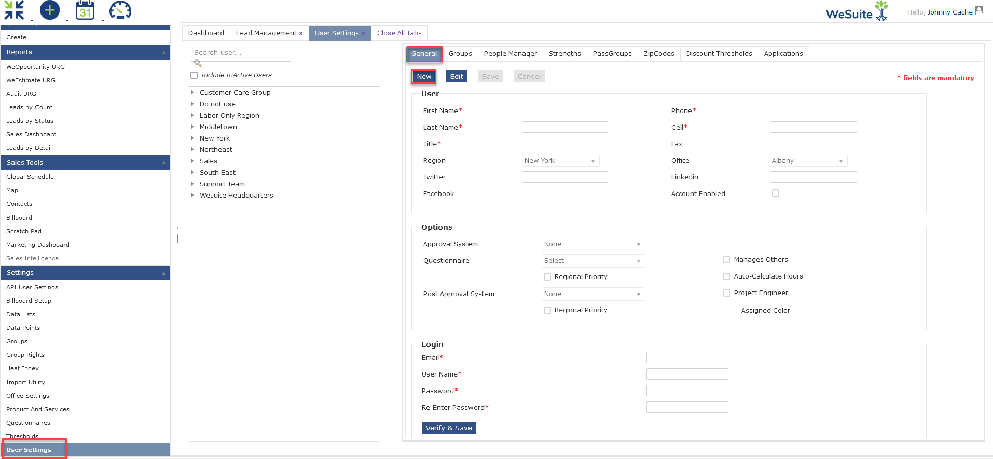The height and width of the screenshot is (459, 993).
Task: Pick the Assigned Color swatch
Action: pyautogui.click(x=733, y=311)
